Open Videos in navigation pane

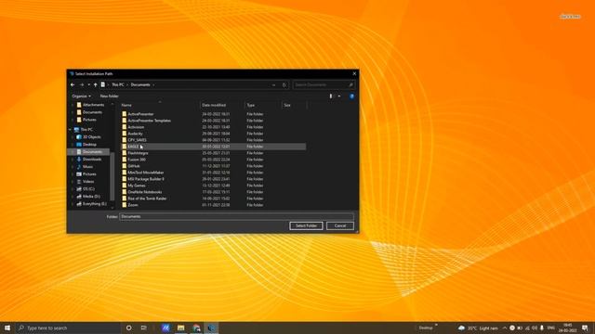(x=88, y=182)
